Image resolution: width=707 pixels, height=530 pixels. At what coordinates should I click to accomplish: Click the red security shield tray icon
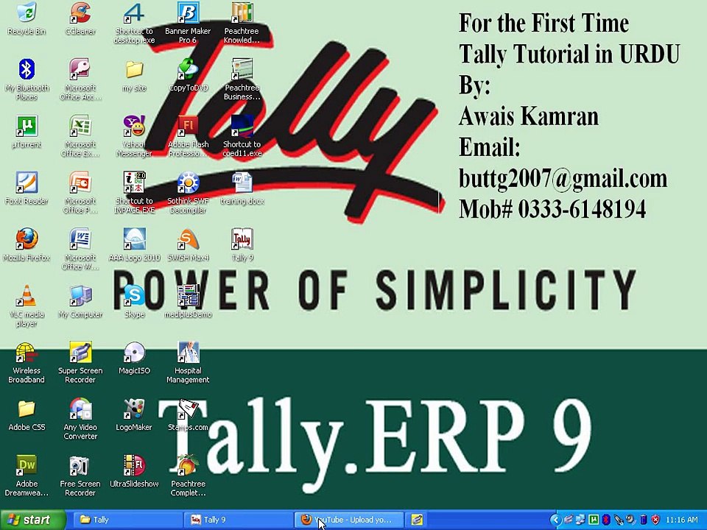coord(655,520)
